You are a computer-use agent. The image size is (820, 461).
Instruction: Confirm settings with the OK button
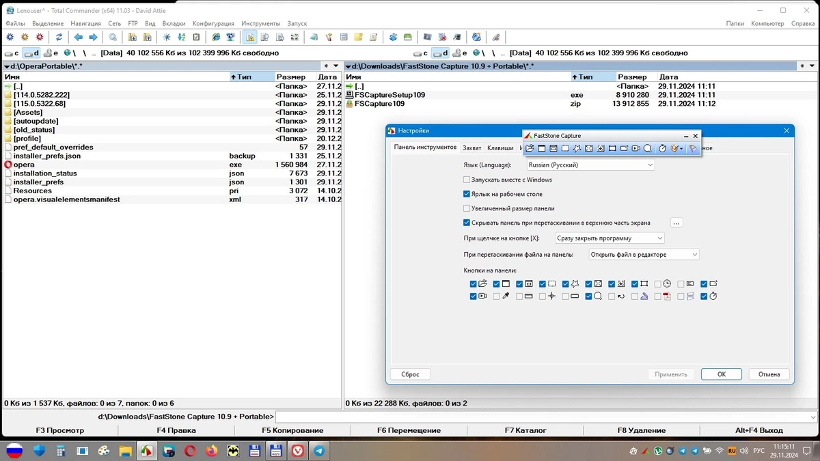click(721, 374)
